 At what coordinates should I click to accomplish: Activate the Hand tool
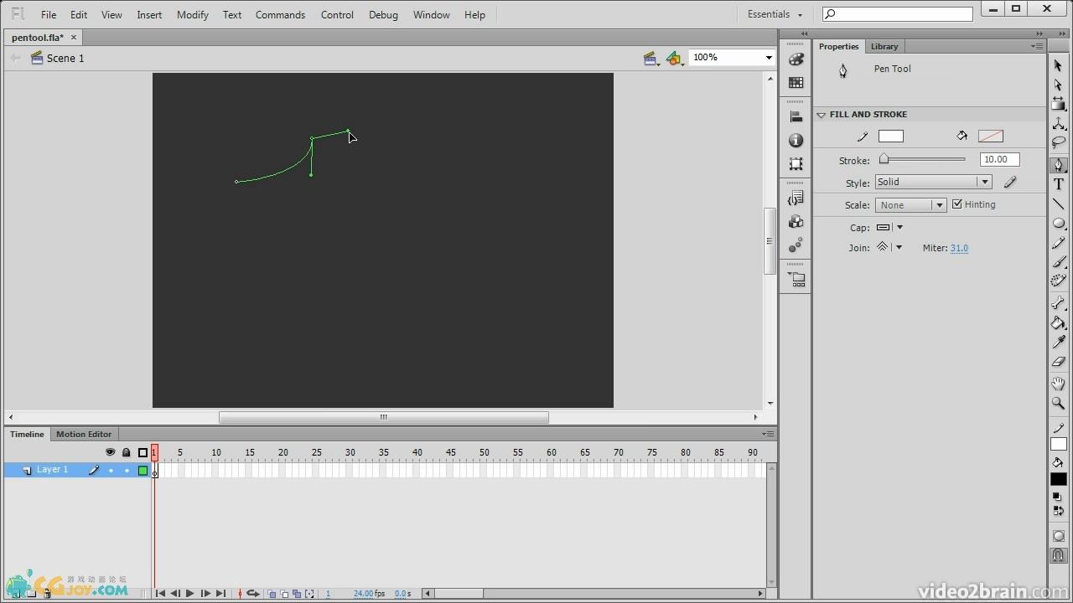coord(1058,384)
